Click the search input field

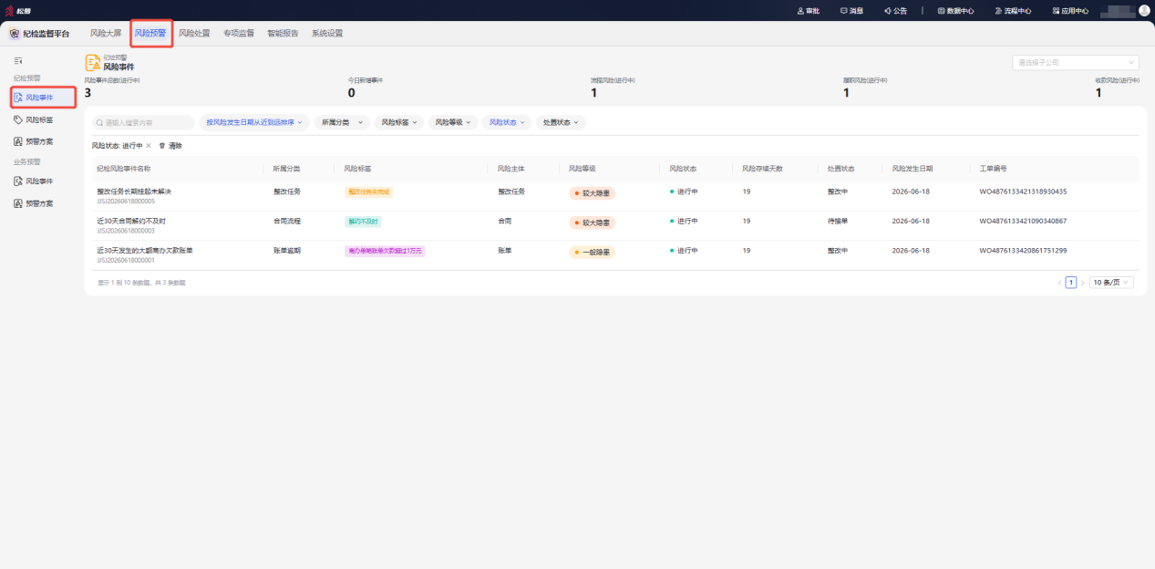143,122
